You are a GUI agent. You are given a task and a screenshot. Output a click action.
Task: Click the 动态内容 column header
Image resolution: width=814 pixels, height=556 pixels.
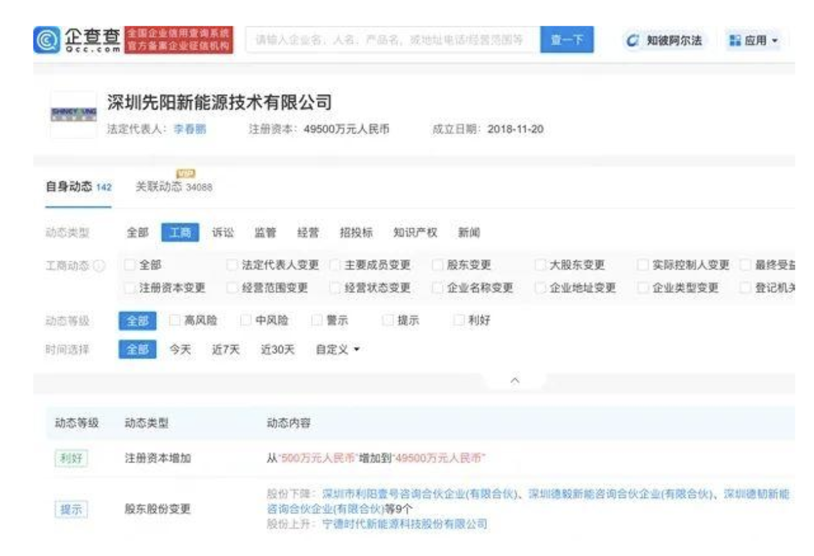(x=289, y=423)
